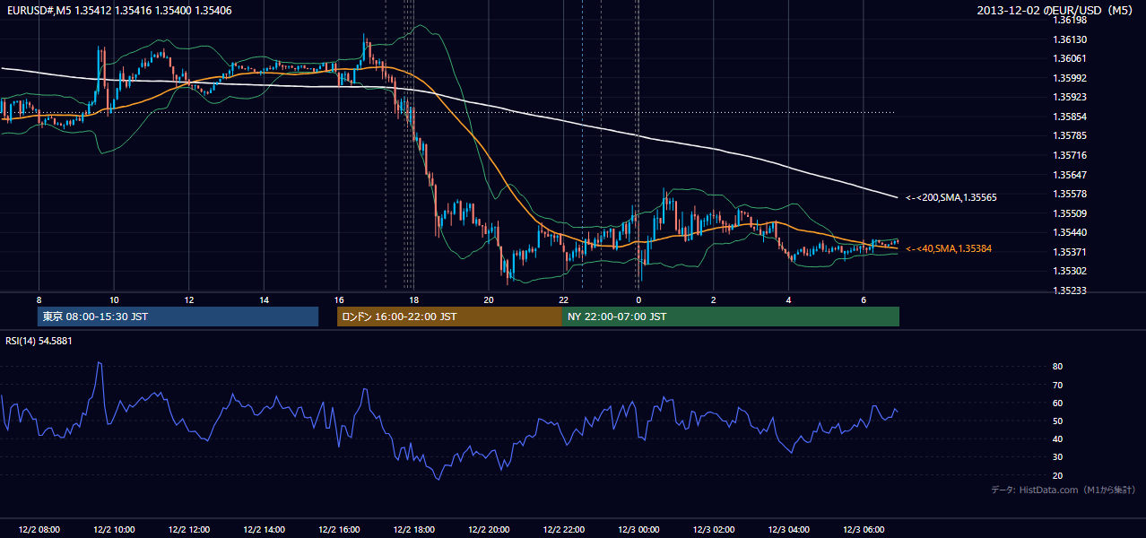Click price level 1.35371 on the axis
This screenshot has width=1146, height=538.
click(1070, 252)
